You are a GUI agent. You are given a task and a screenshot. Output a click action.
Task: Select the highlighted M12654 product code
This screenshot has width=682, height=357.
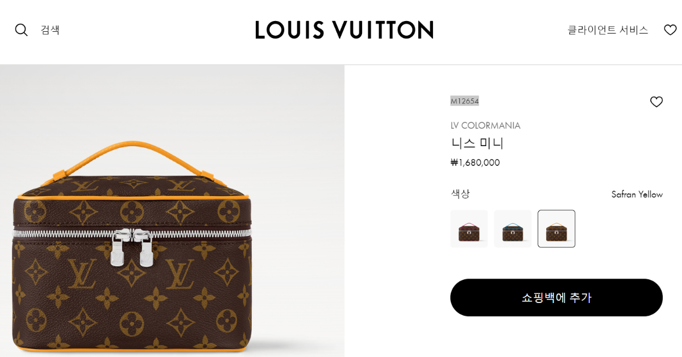tap(465, 101)
